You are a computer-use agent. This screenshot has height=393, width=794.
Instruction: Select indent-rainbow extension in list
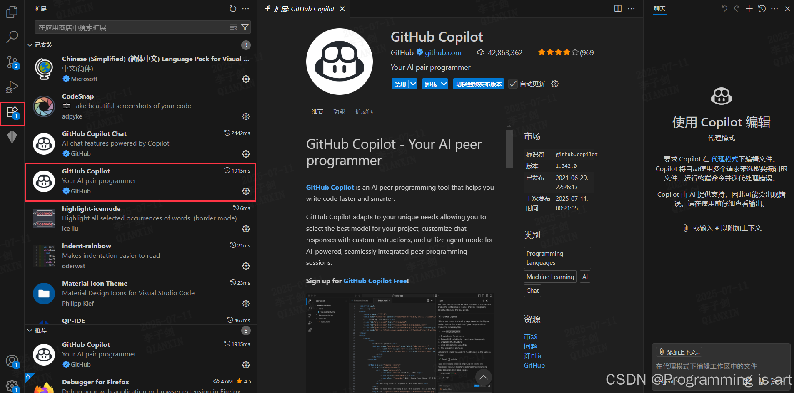pyautogui.click(x=140, y=256)
